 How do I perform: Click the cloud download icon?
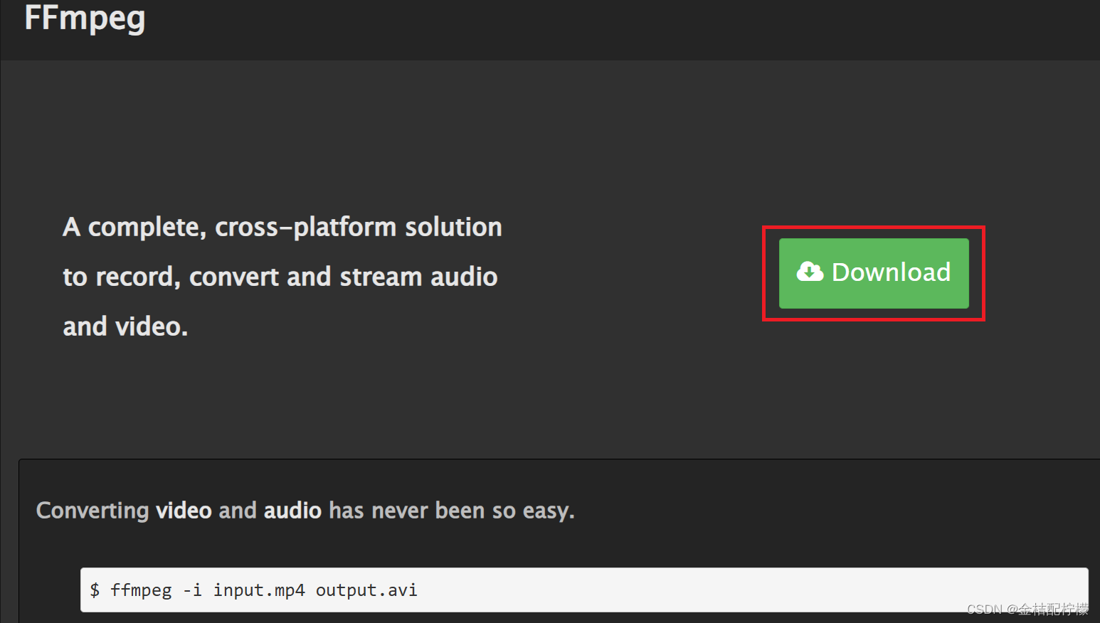[810, 272]
